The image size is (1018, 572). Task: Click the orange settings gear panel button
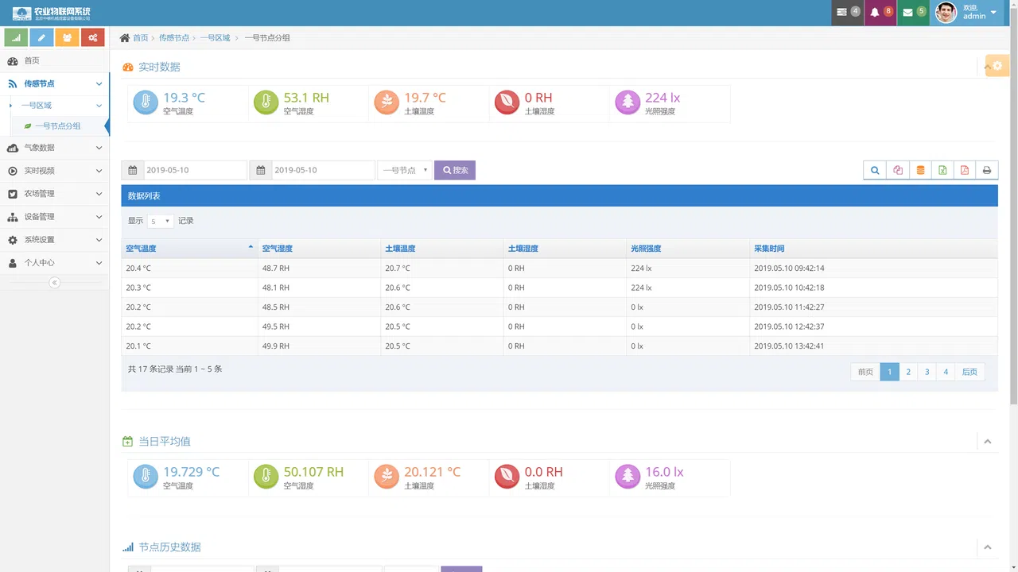[x=997, y=66]
